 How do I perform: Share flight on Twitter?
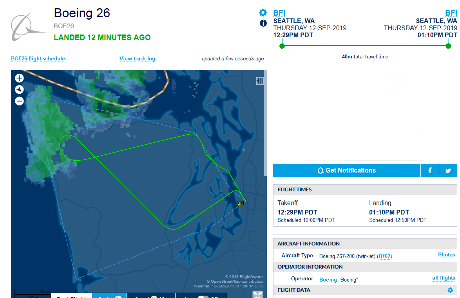[x=448, y=171]
